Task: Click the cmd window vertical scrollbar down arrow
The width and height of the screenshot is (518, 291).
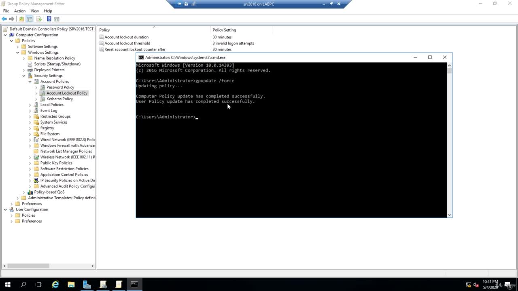Action: click(449, 215)
